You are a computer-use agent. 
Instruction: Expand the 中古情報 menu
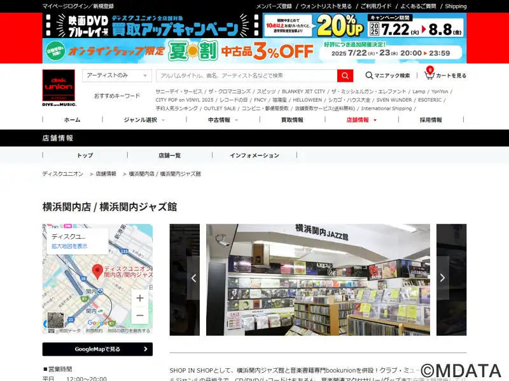[x=223, y=120]
